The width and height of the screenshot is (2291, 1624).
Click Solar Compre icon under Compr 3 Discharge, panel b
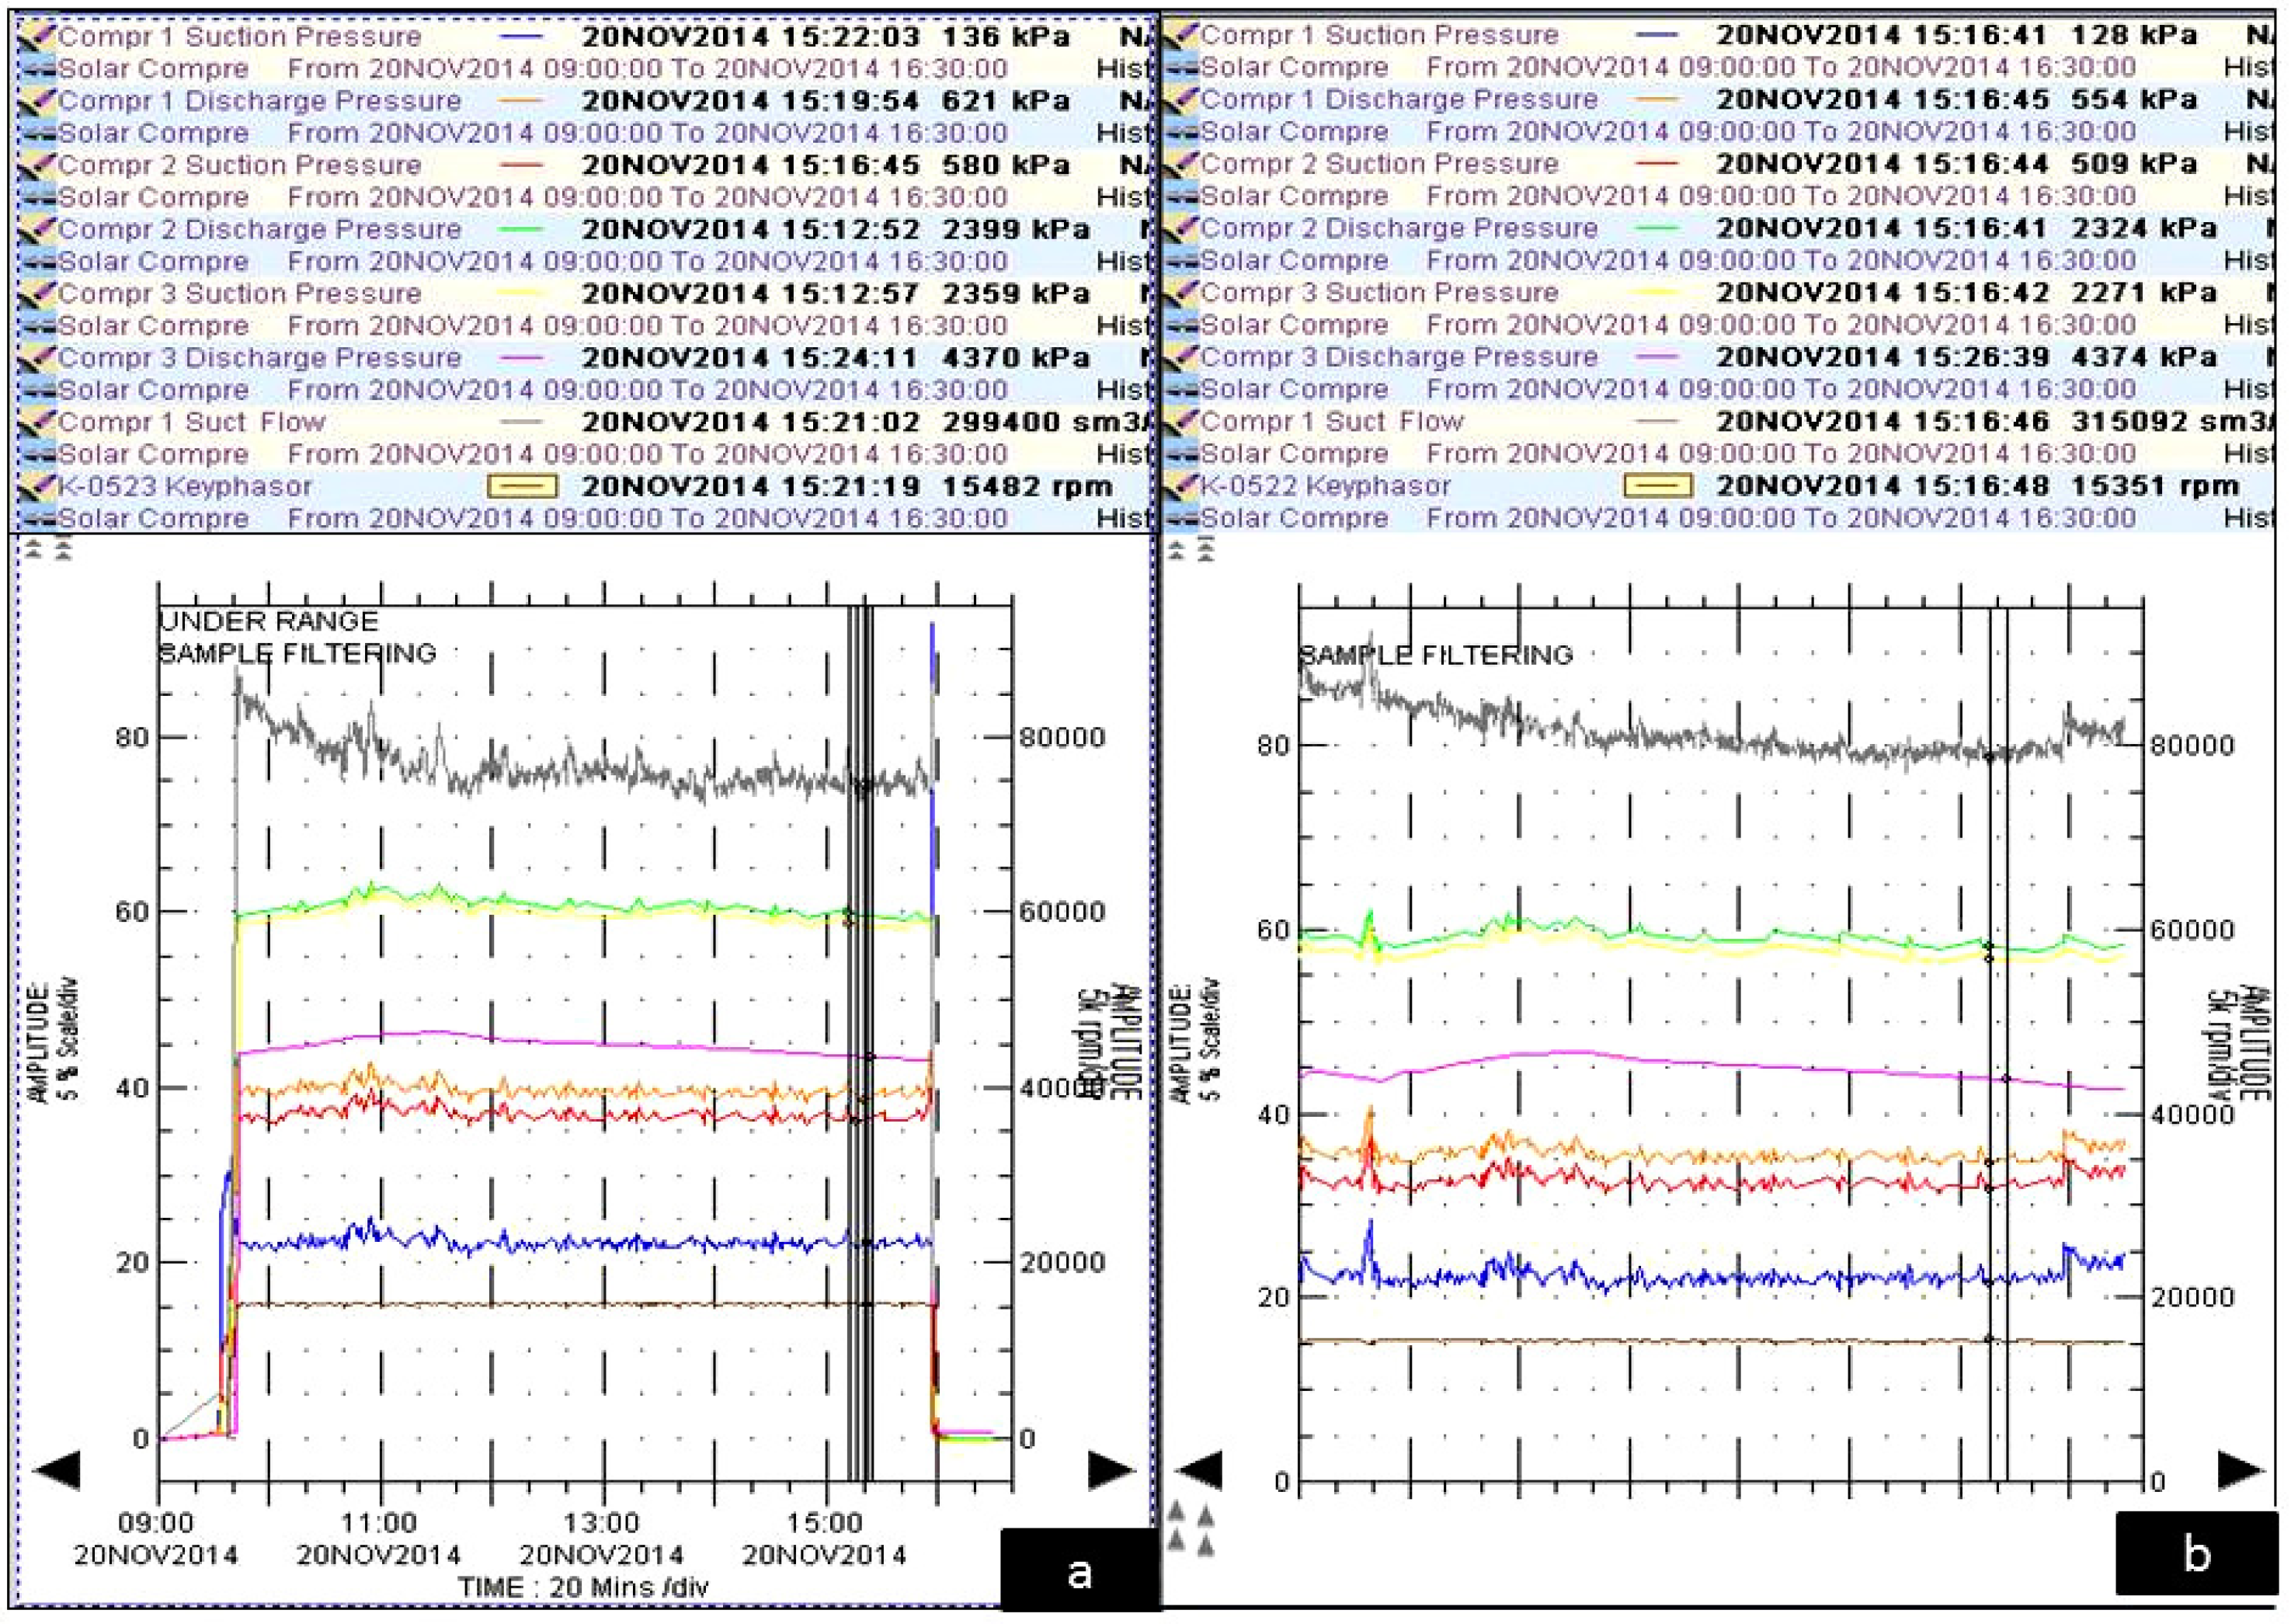[x=1182, y=389]
